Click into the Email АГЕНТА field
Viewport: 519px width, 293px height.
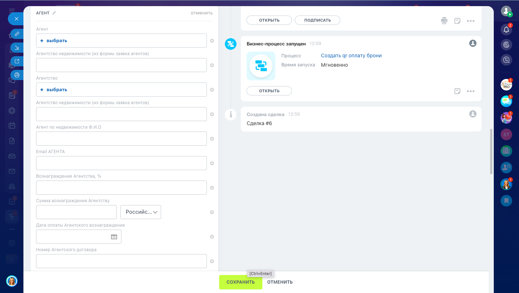point(121,163)
